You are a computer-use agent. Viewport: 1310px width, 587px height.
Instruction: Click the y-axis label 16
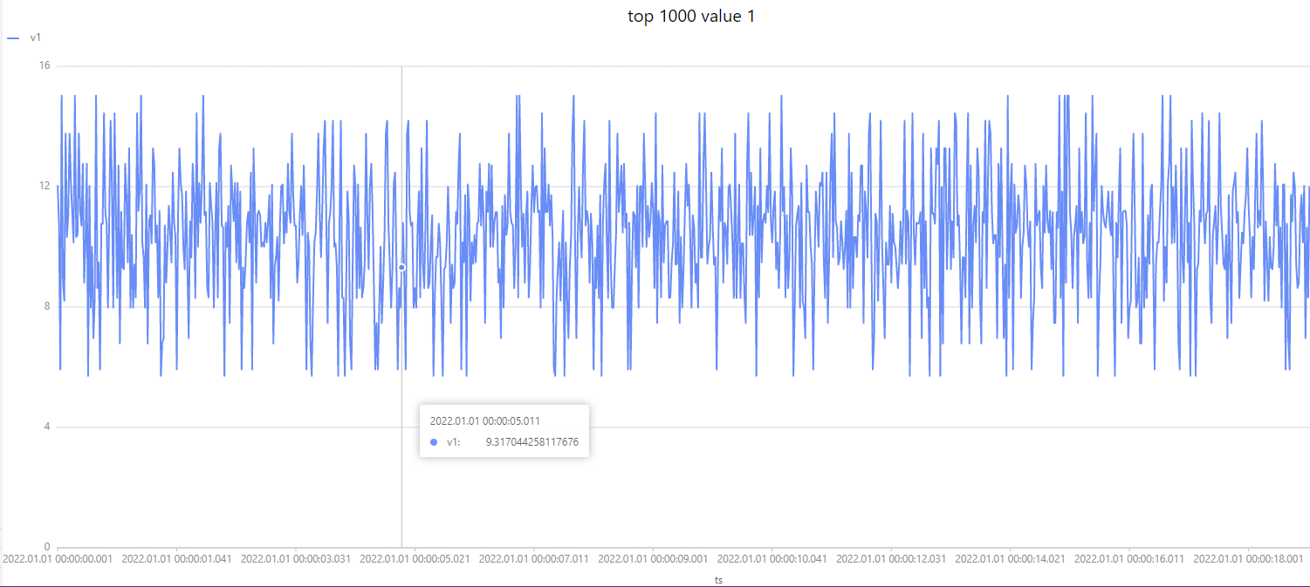click(45, 65)
